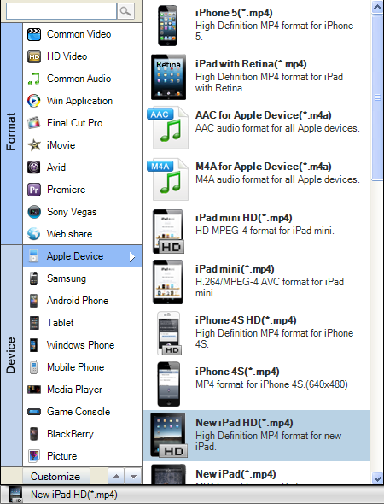Select the Samsung phone icon
Image resolution: width=384 pixels, height=504 pixels.
[34, 278]
